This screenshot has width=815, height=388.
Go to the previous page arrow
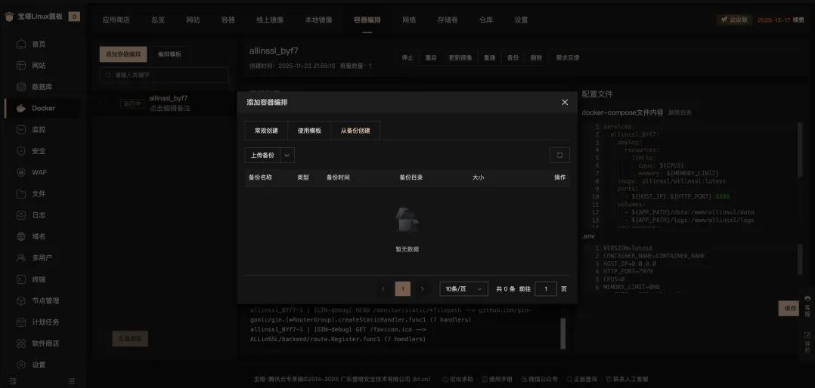pos(383,289)
